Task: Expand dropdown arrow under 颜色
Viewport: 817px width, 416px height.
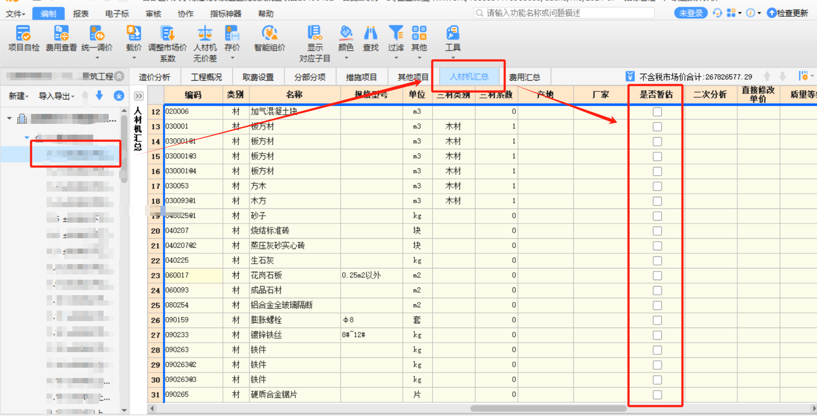Action: 346,57
